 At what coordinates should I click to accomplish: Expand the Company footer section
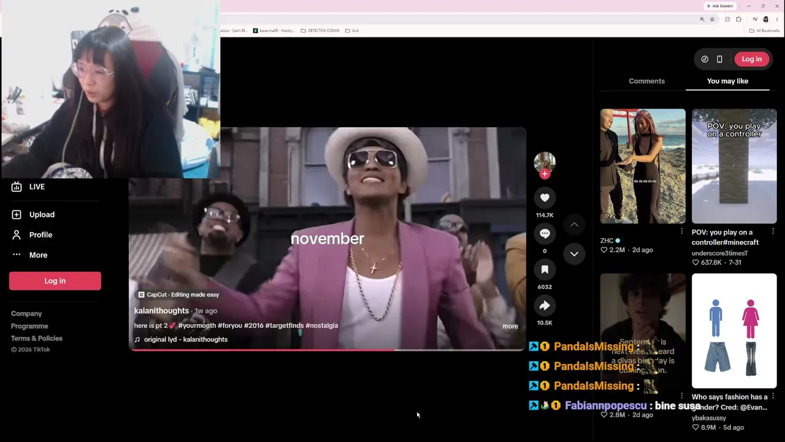pos(26,314)
